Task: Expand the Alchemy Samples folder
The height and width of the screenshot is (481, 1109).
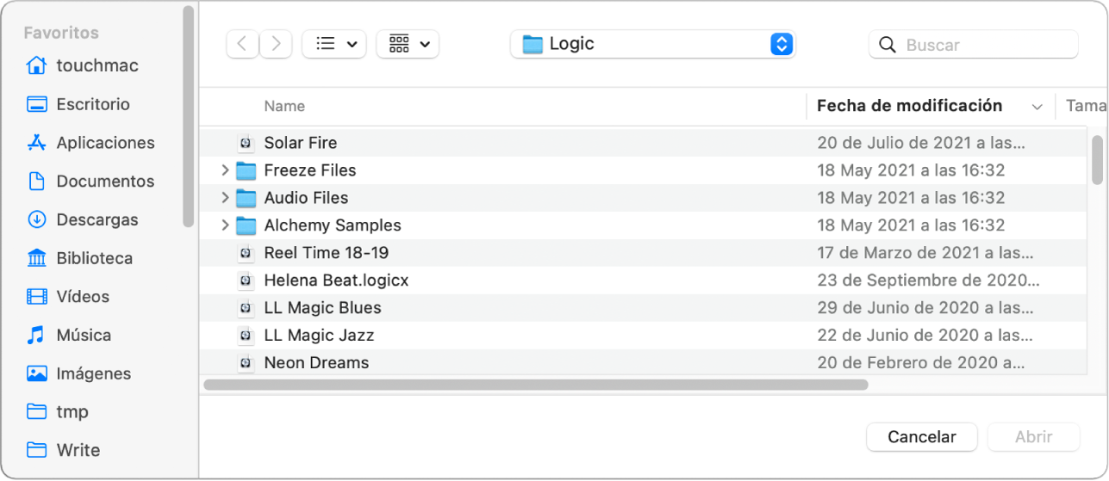Action: click(x=225, y=225)
